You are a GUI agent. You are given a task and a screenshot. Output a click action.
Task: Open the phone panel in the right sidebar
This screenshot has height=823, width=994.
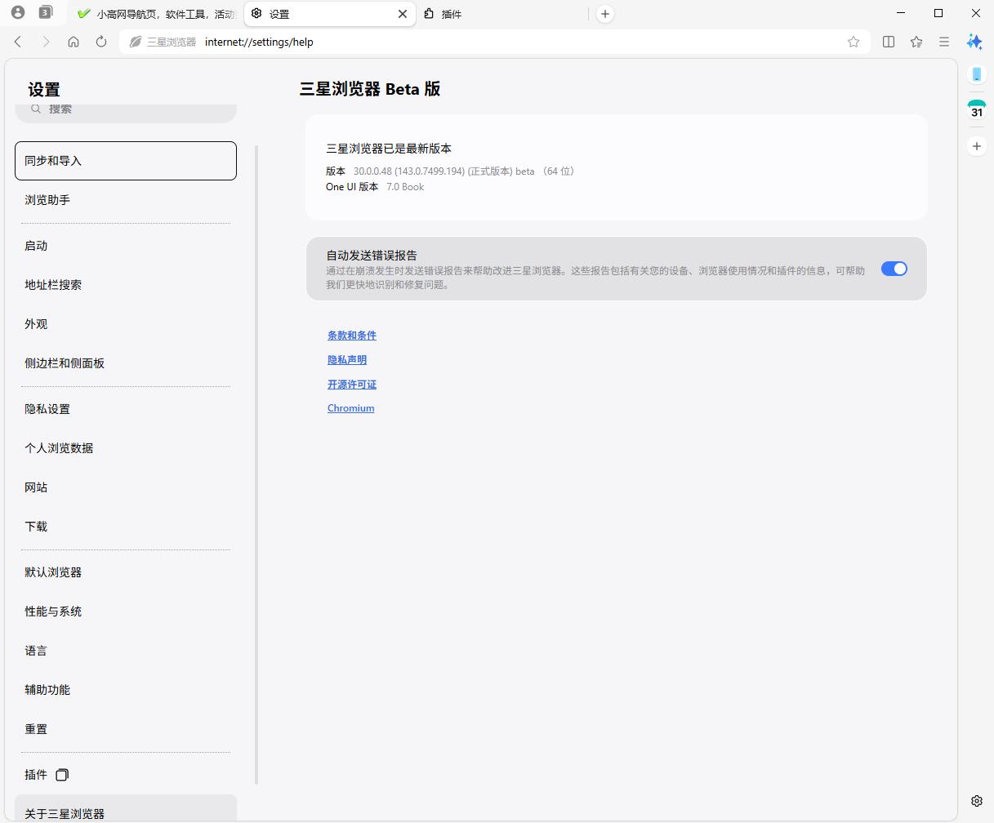977,73
